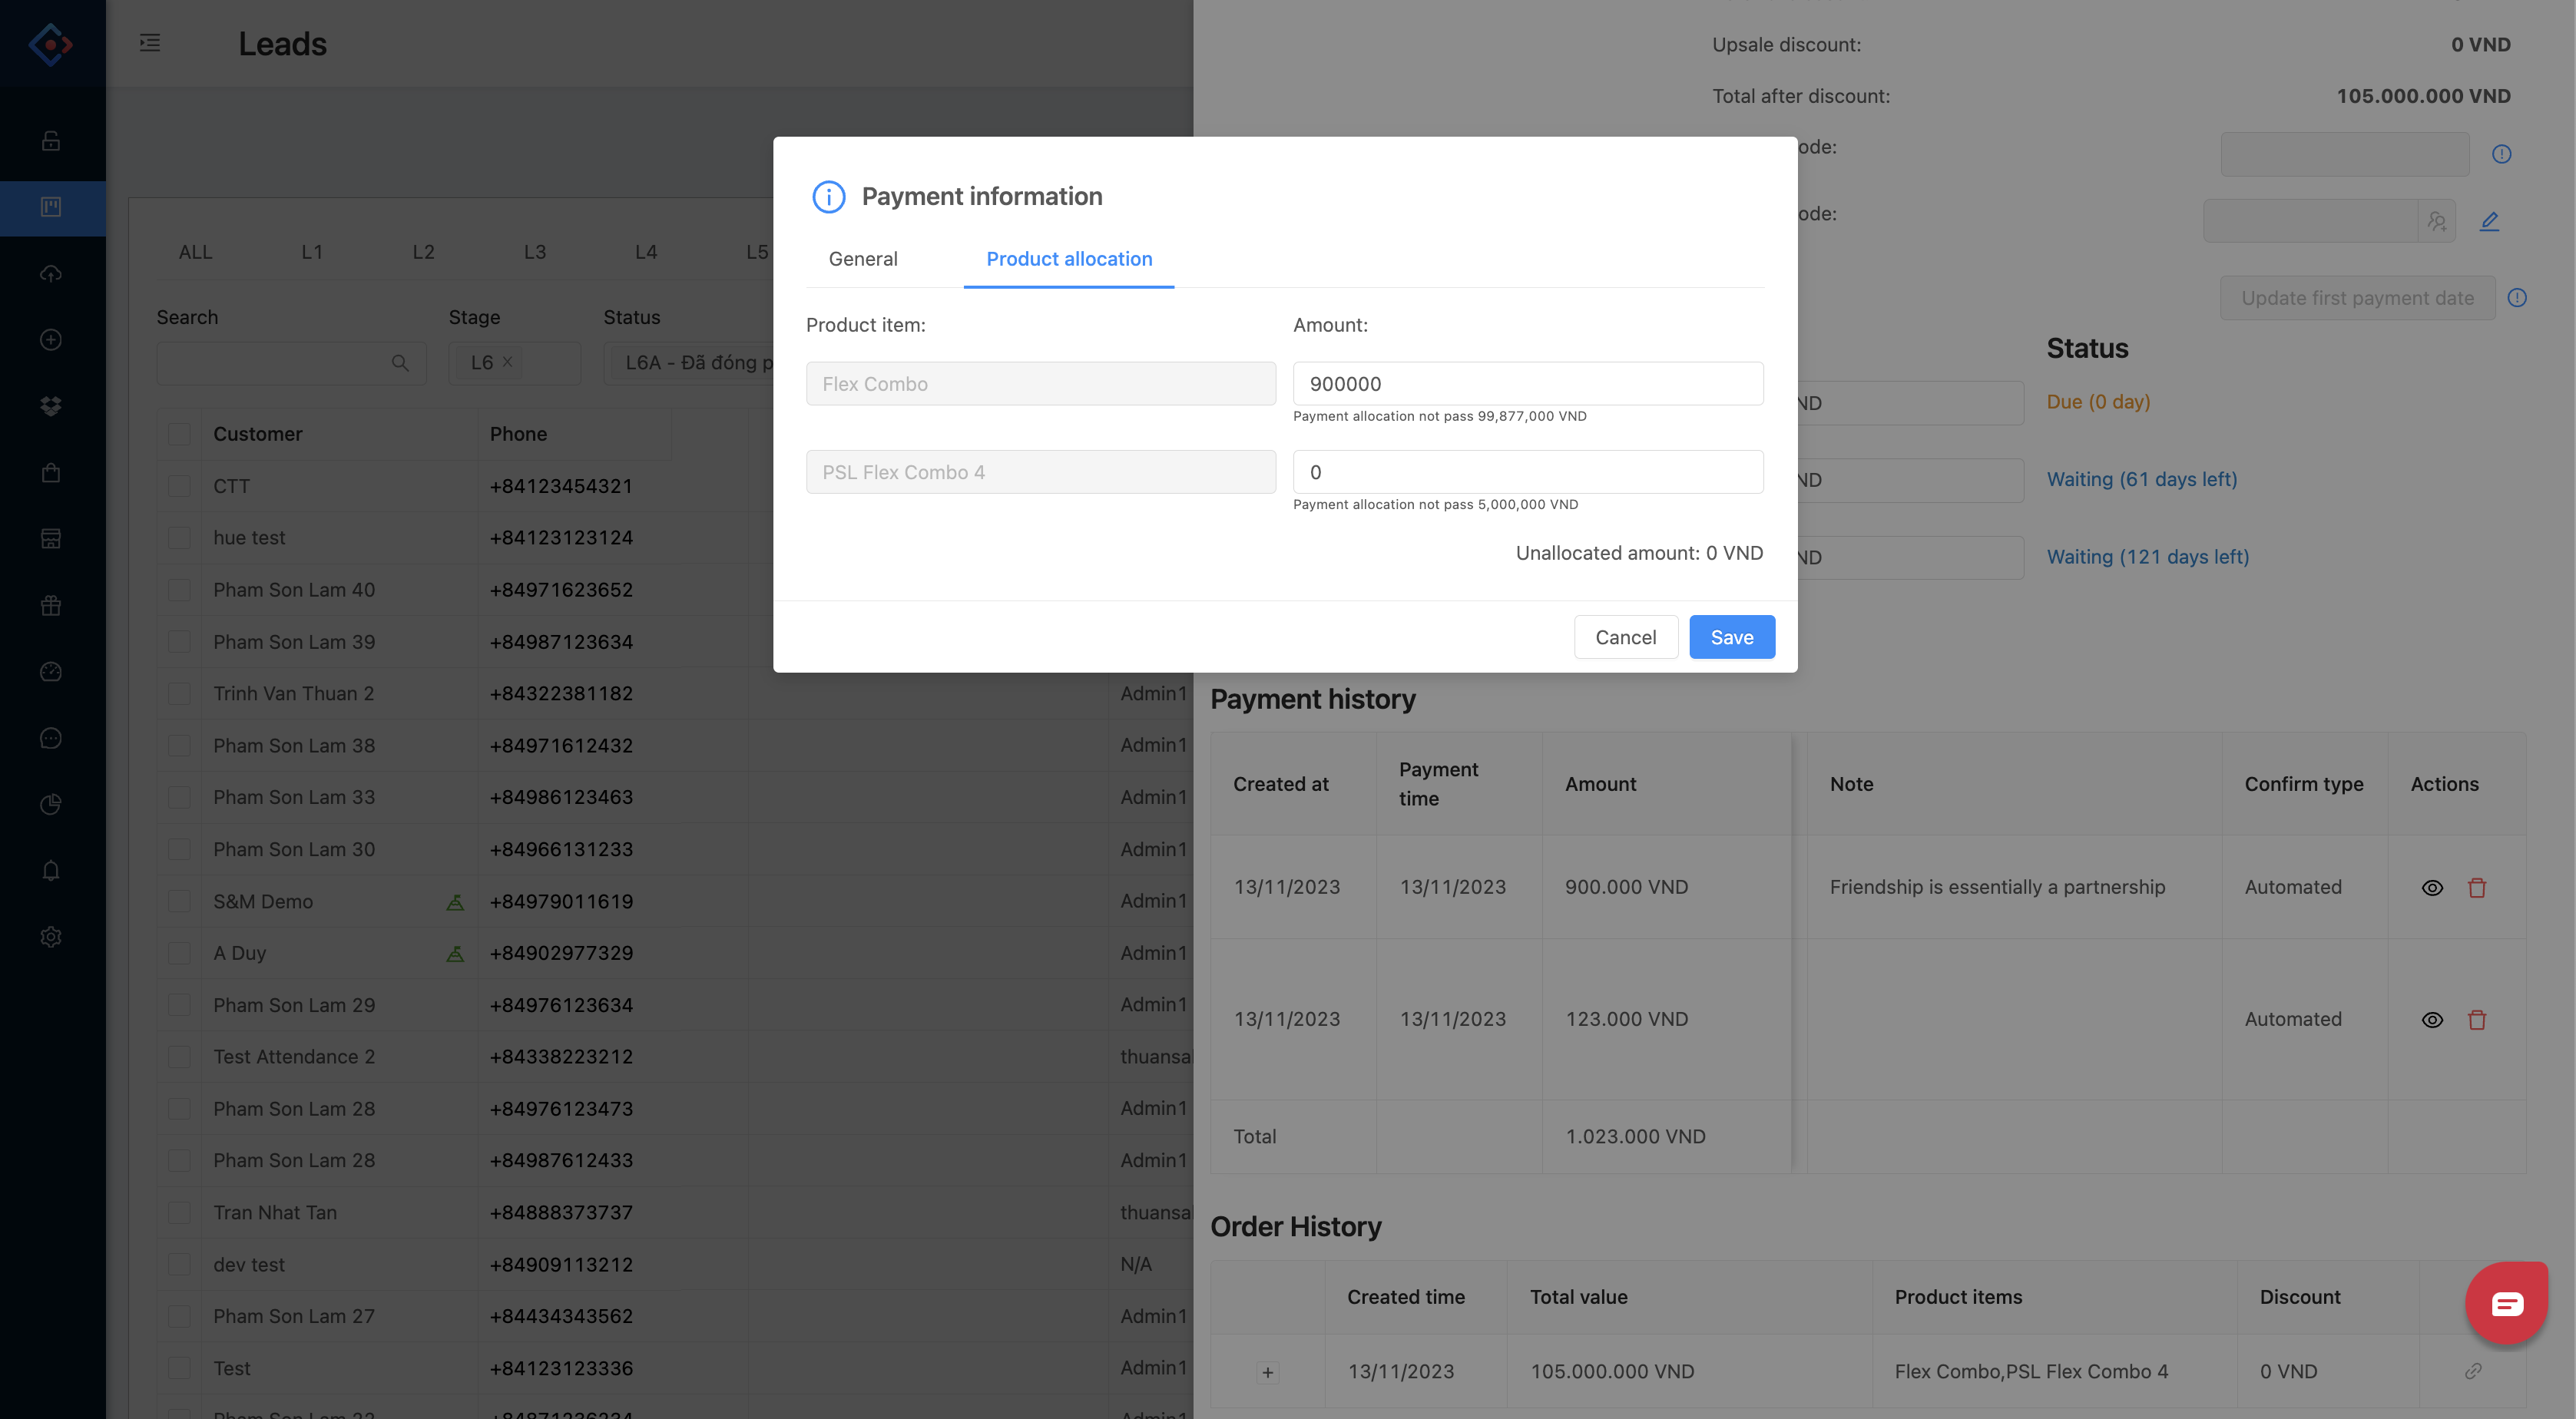Screen dimensions: 2576x1419
Task: Click the Flex Combo amount input field
Action: pos(1527,384)
